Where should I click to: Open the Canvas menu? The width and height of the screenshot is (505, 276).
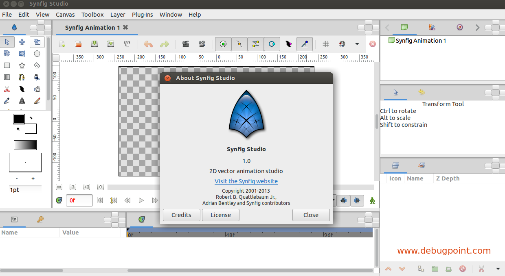pos(65,14)
